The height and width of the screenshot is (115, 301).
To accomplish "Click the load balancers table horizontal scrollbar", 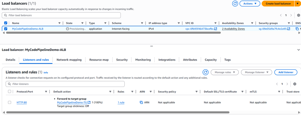I will pyautogui.click(x=113, y=33).
